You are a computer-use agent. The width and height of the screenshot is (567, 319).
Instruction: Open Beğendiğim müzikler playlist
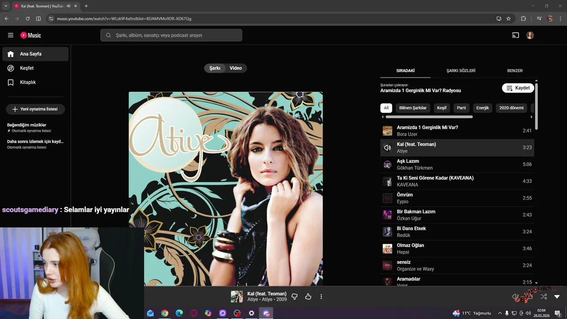(35, 128)
